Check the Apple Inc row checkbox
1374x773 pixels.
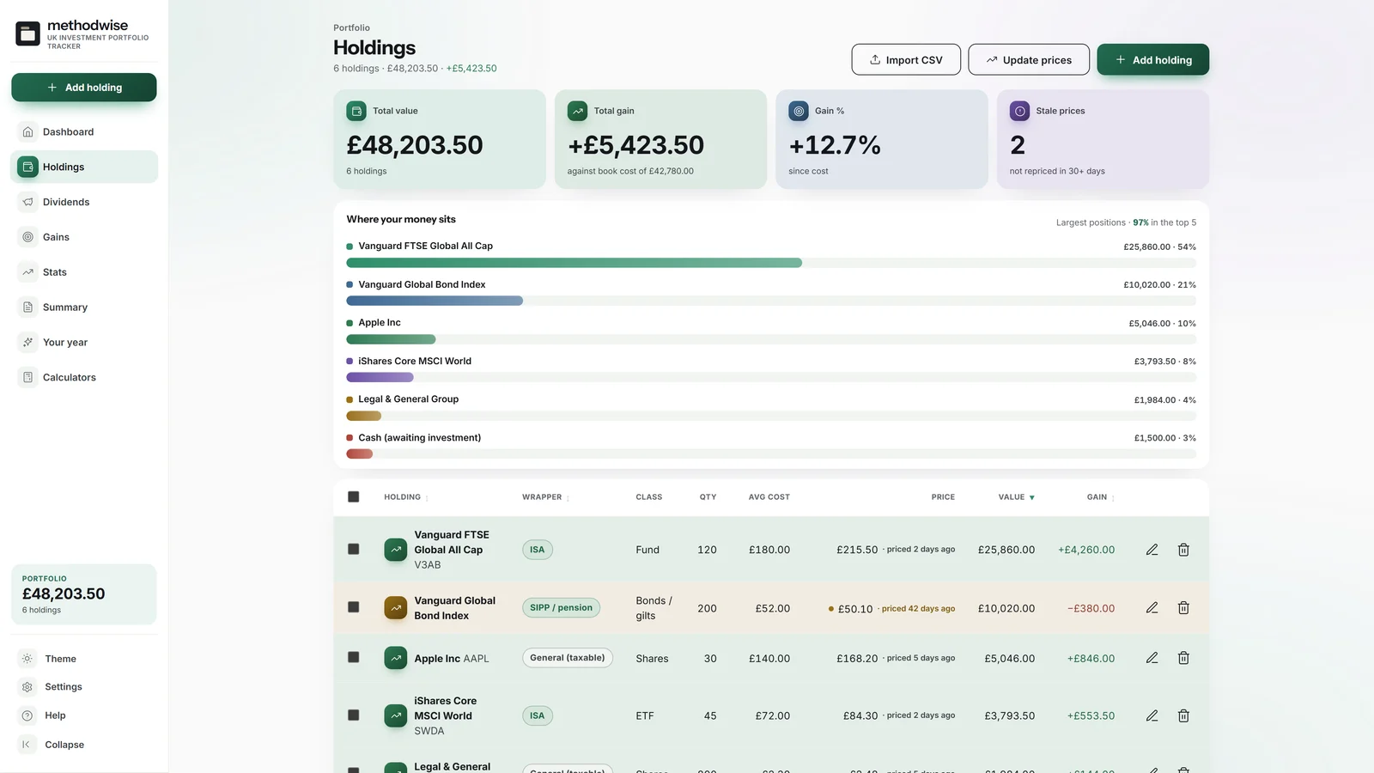pyautogui.click(x=354, y=657)
